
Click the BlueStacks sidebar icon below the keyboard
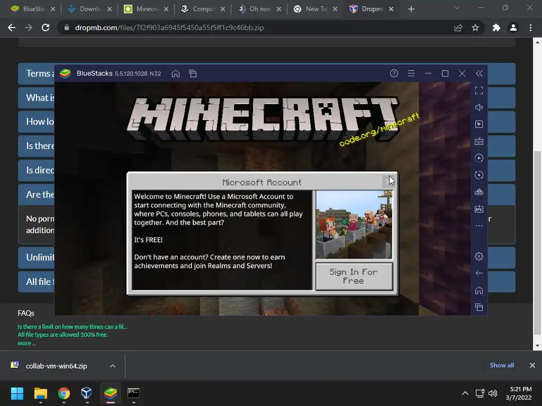click(478, 158)
